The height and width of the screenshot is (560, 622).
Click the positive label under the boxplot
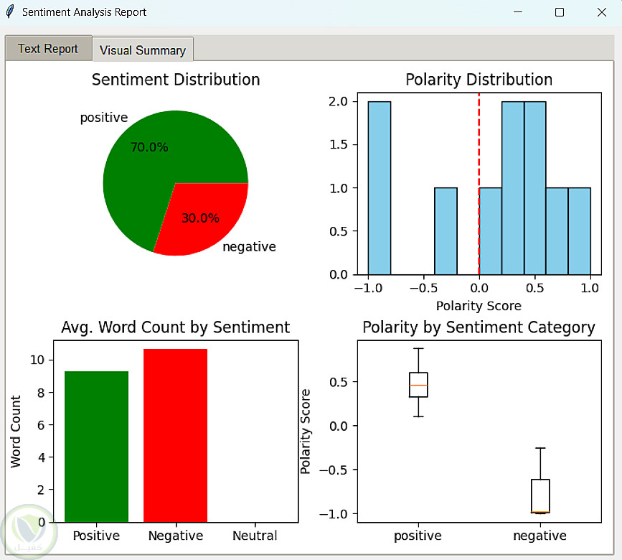pos(418,536)
